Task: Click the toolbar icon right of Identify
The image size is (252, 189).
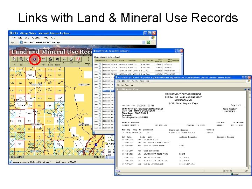Action: (43, 59)
